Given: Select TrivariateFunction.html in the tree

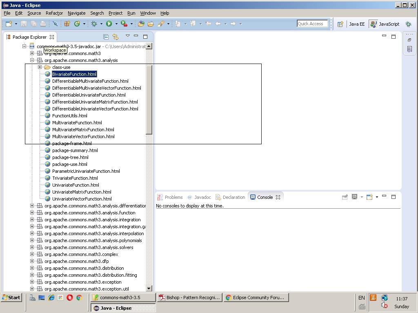Looking at the screenshot, I should pos(75,178).
